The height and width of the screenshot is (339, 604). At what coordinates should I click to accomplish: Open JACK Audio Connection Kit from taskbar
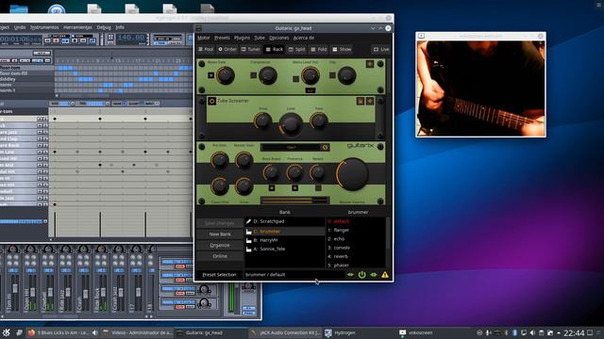(x=285, y=332)
